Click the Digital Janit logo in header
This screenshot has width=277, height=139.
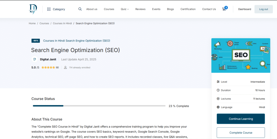pos(33,9)
